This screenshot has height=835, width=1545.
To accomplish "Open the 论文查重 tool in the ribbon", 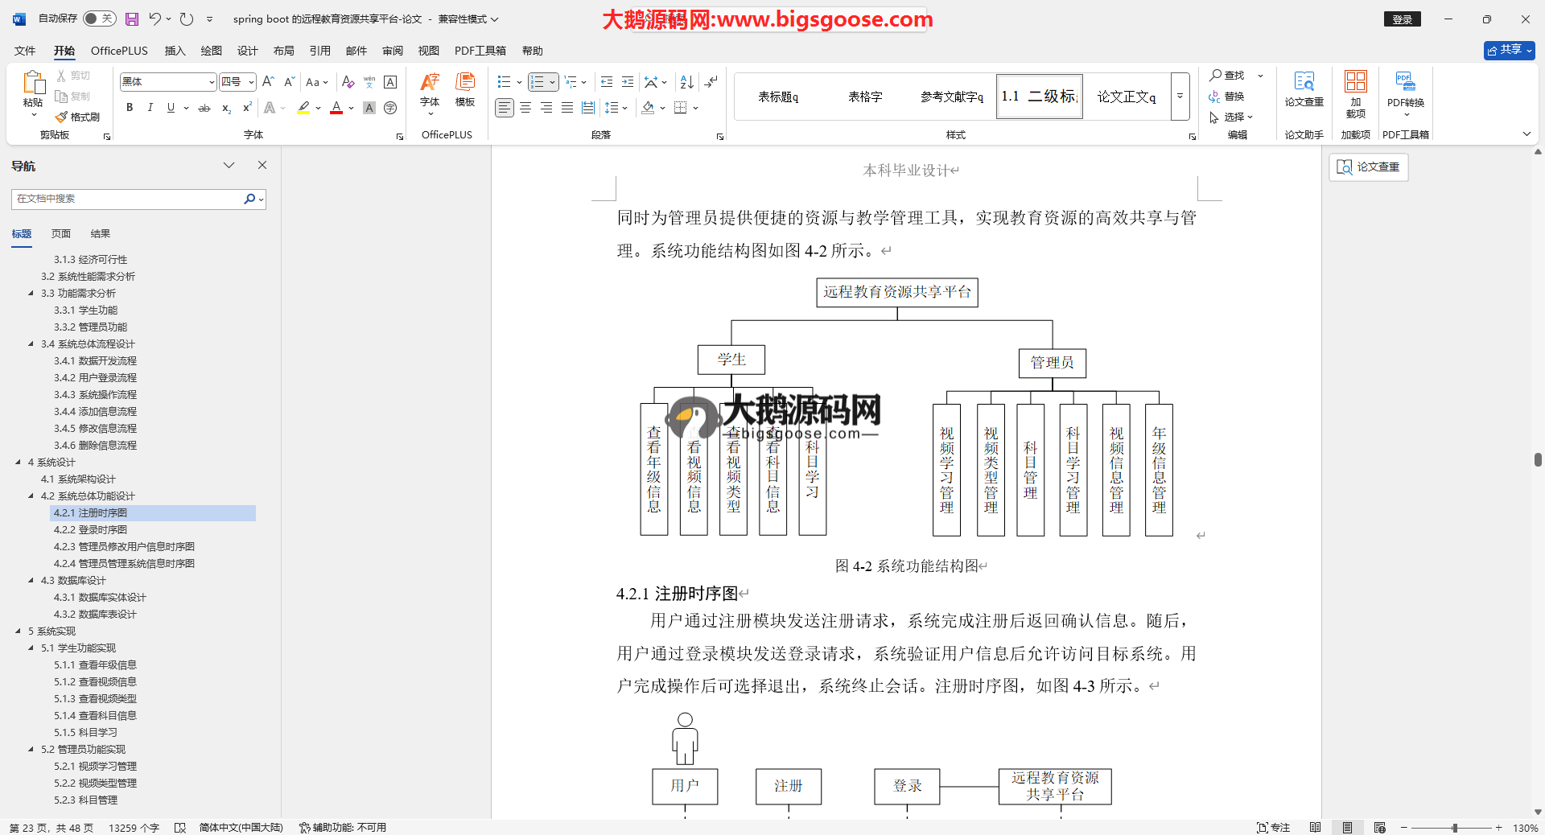I will click(x=1304, y=88).
